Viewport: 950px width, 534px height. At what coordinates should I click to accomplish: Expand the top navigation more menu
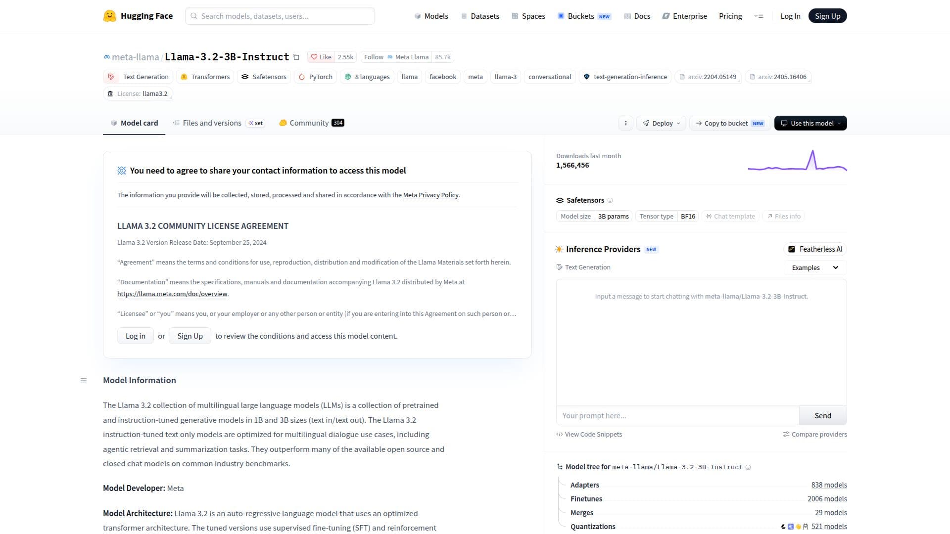[x=759, y=16]
